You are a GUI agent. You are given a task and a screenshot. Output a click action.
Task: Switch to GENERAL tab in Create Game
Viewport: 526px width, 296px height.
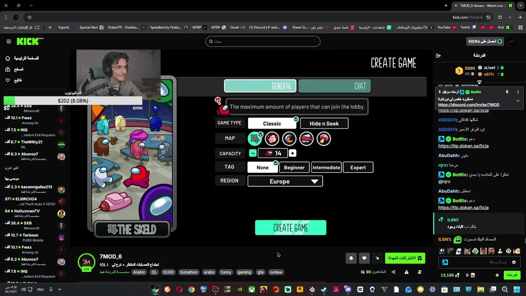pos(260,86)
